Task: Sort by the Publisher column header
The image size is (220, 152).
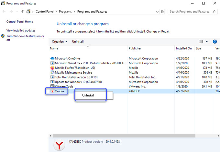Action: pyautogui.click(x=135, y=48)
